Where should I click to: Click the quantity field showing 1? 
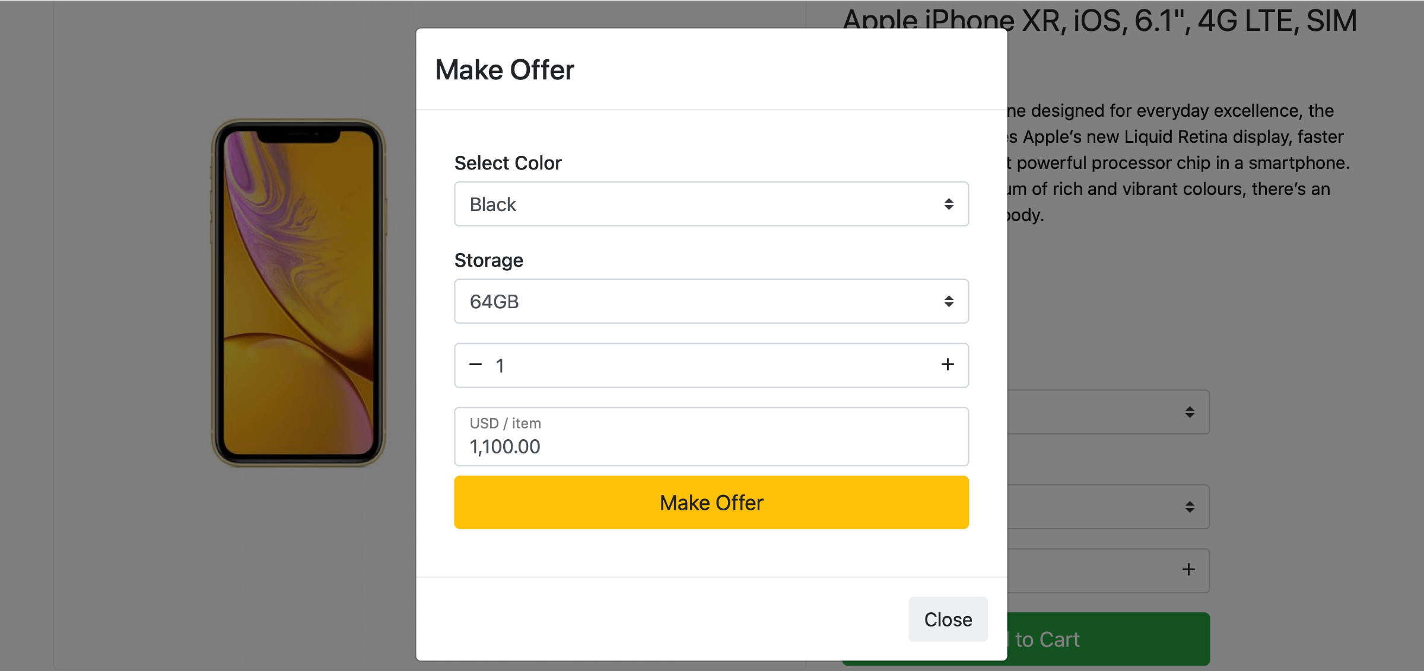pyautogui.click(x=711, y=365)
